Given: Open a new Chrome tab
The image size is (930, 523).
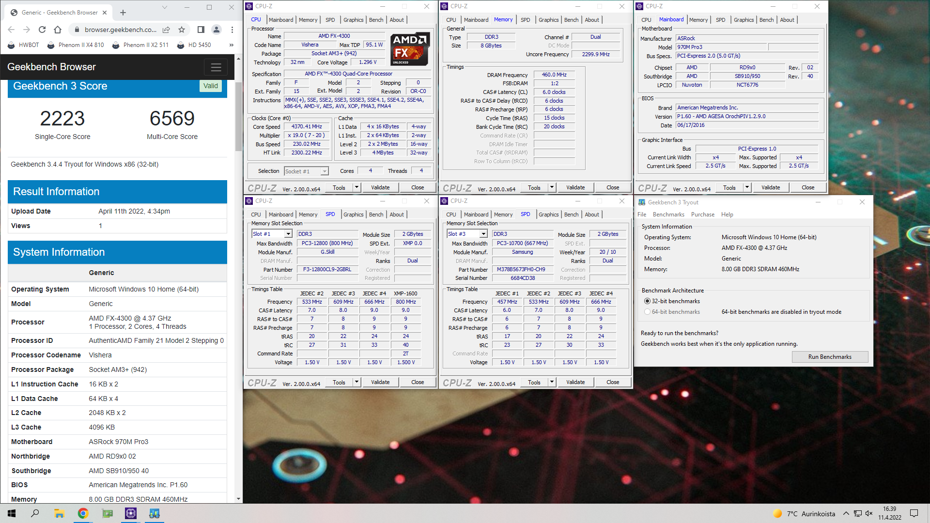Looking at the screenshot, I should (x=123, y=13).
